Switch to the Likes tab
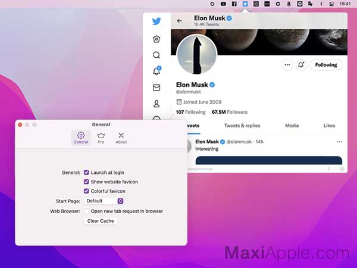The height and width of the screenshot is (268, 357). (x=329, y=126)
